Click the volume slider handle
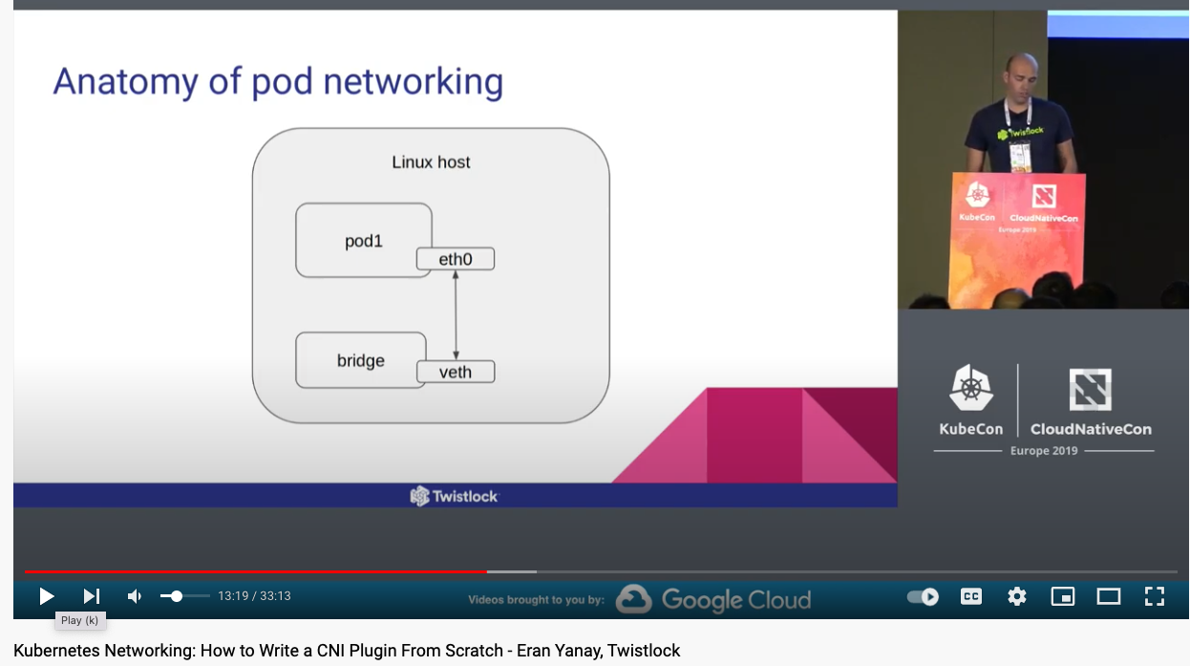This screenshot has width=1190, height=666. [176, 596]
